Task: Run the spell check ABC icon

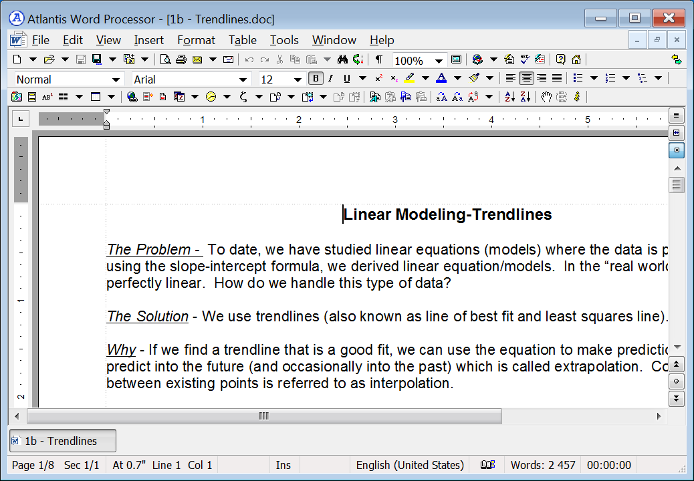Action: click(525, 59)
